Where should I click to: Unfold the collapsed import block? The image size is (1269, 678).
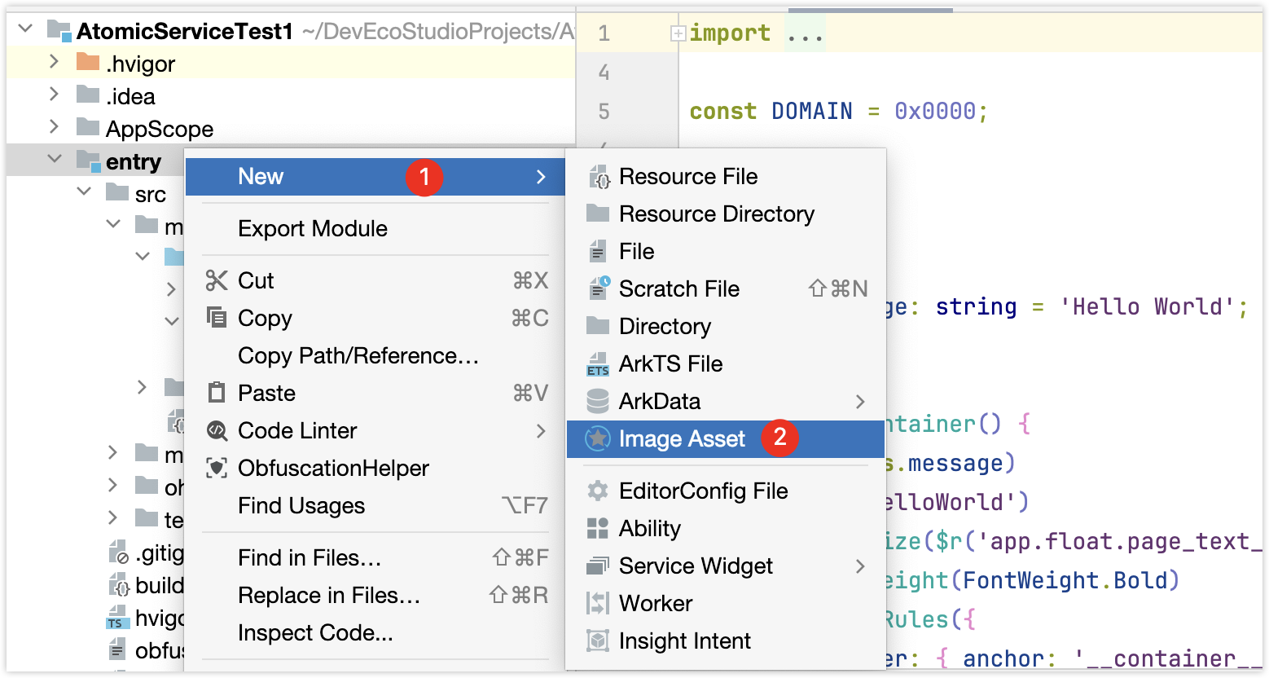(x=678, y=33)
